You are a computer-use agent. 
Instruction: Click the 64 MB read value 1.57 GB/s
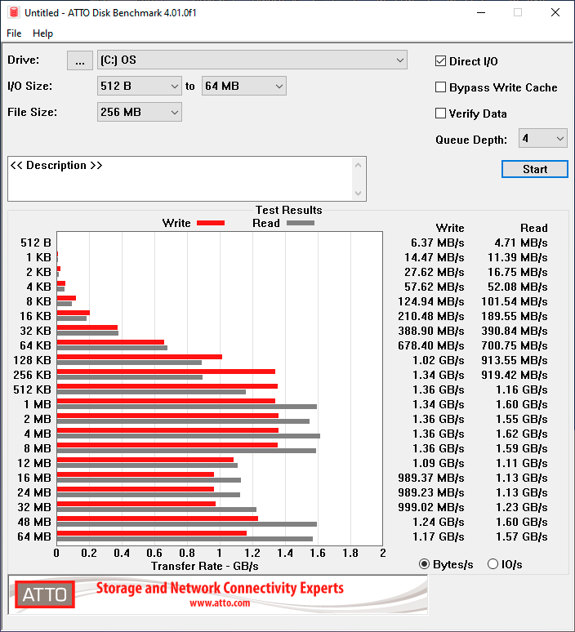click(521, 536)
